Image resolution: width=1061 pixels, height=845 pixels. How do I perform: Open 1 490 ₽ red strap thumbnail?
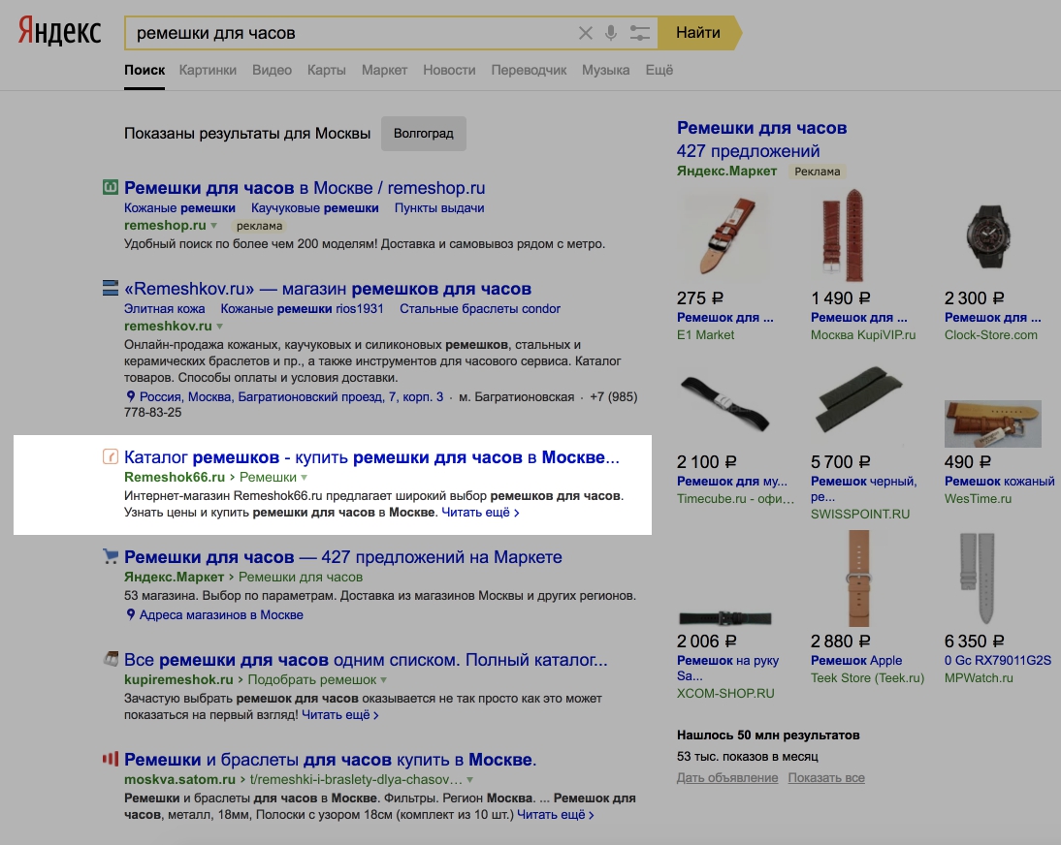click(x=843, y=235)
